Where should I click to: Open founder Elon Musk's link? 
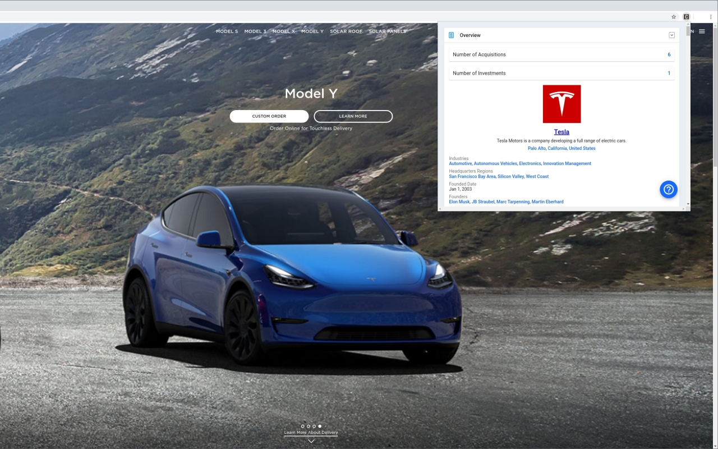tap(459, 202)
